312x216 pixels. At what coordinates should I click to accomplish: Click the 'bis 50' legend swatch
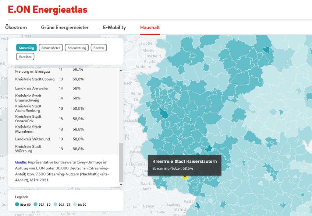[x=75, y=204]
